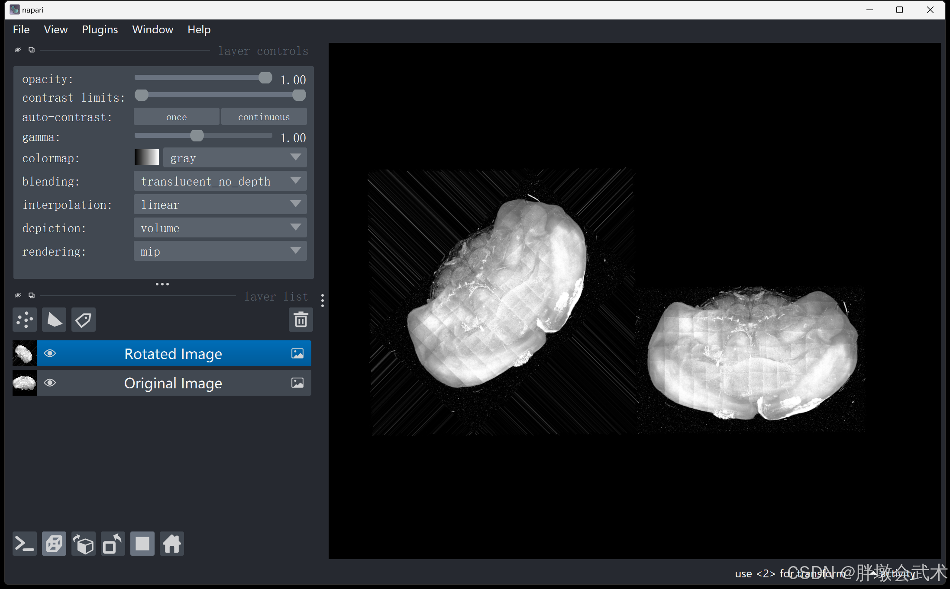Roll dimensions order button

tap(84, 544)
